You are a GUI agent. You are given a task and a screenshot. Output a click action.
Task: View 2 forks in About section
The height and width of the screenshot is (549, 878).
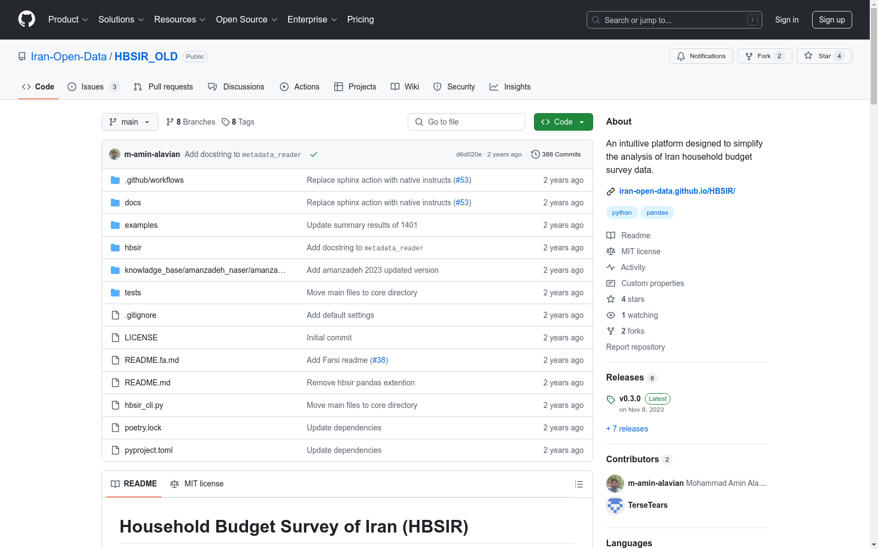click(626, 331)
